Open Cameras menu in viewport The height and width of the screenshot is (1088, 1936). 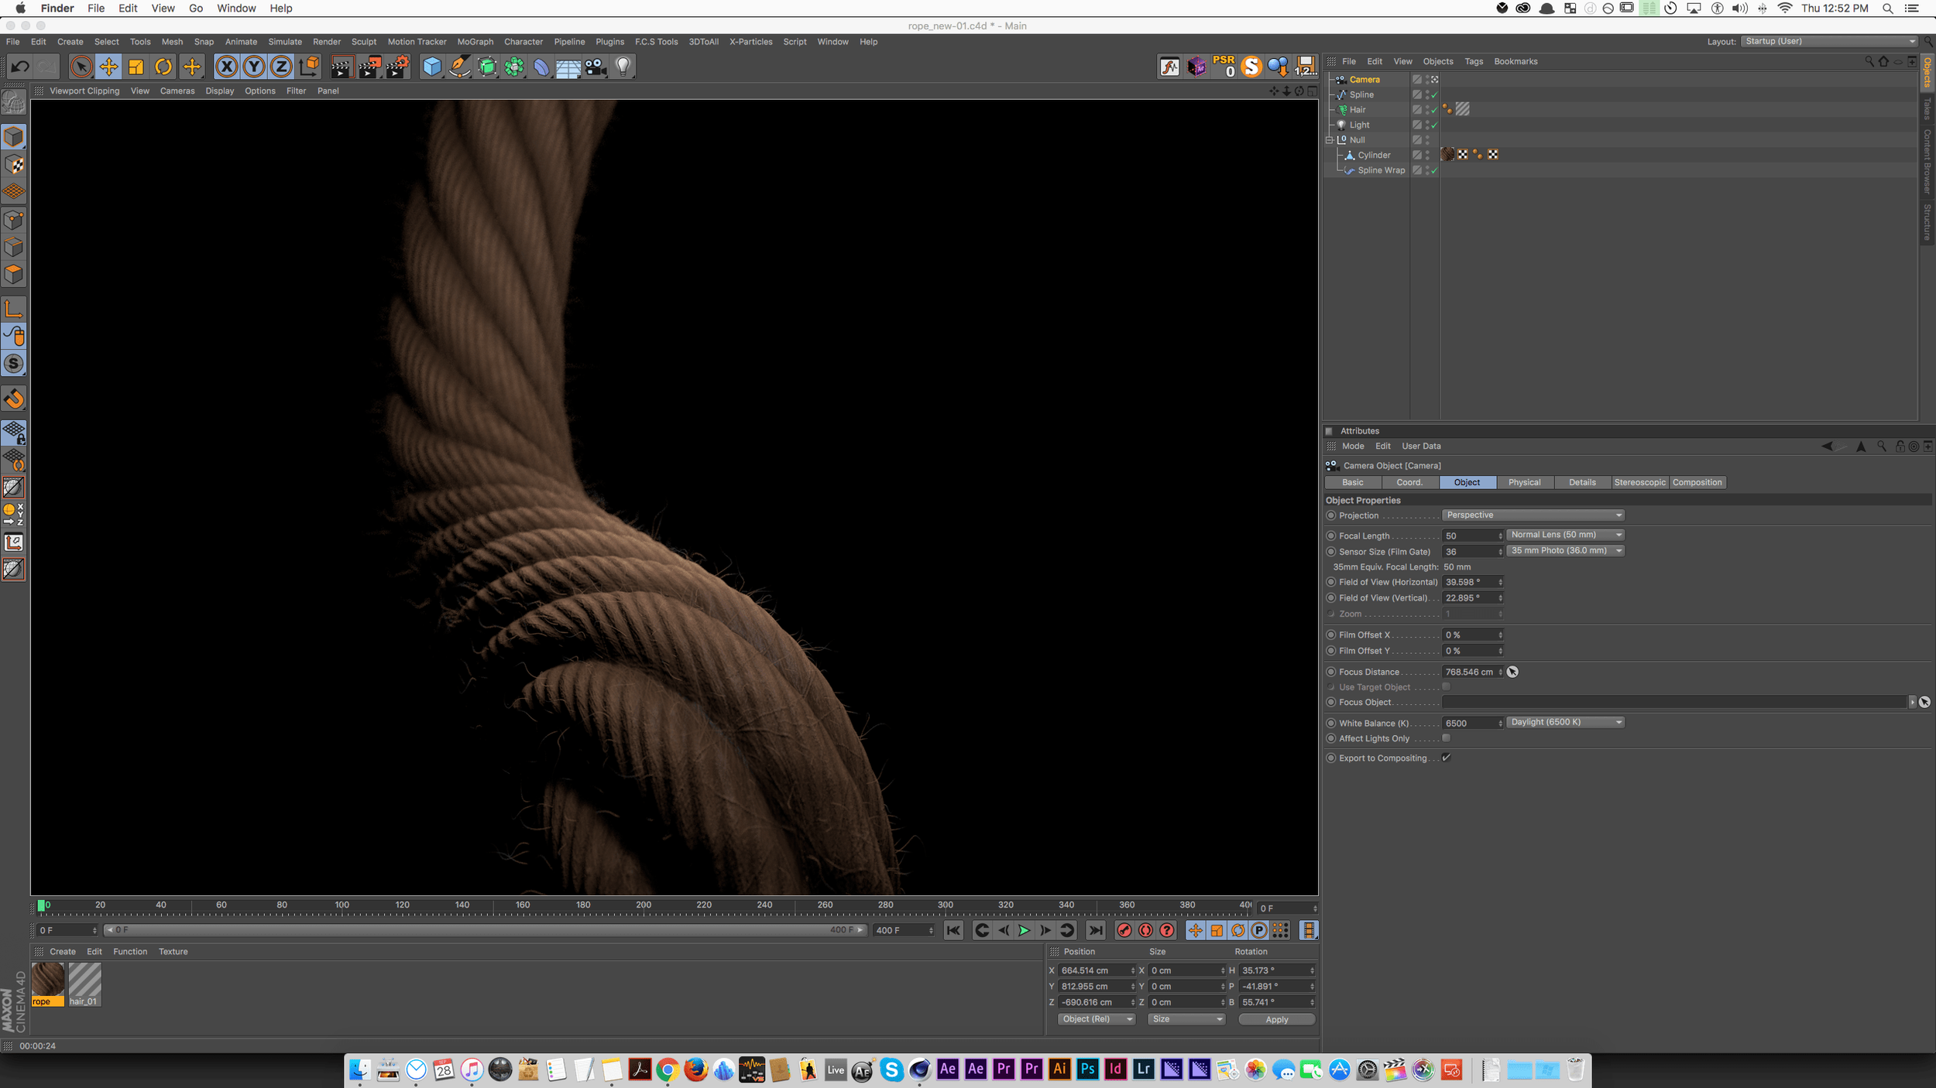177,91
